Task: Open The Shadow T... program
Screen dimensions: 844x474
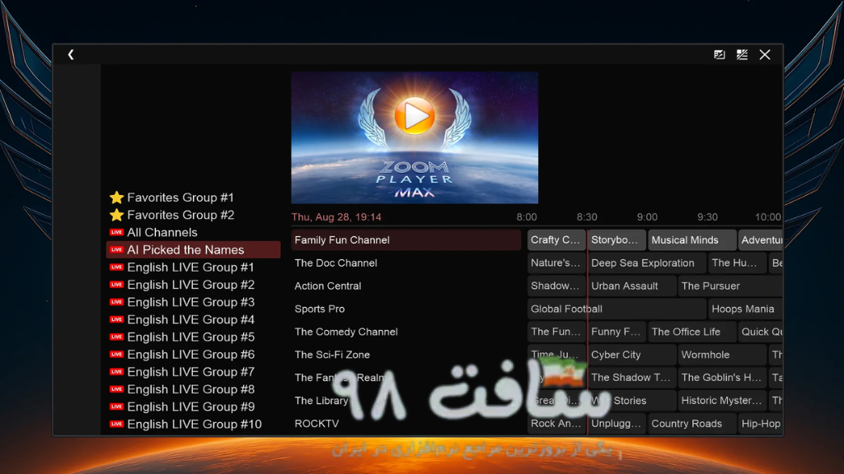Action: click(631, 378)
